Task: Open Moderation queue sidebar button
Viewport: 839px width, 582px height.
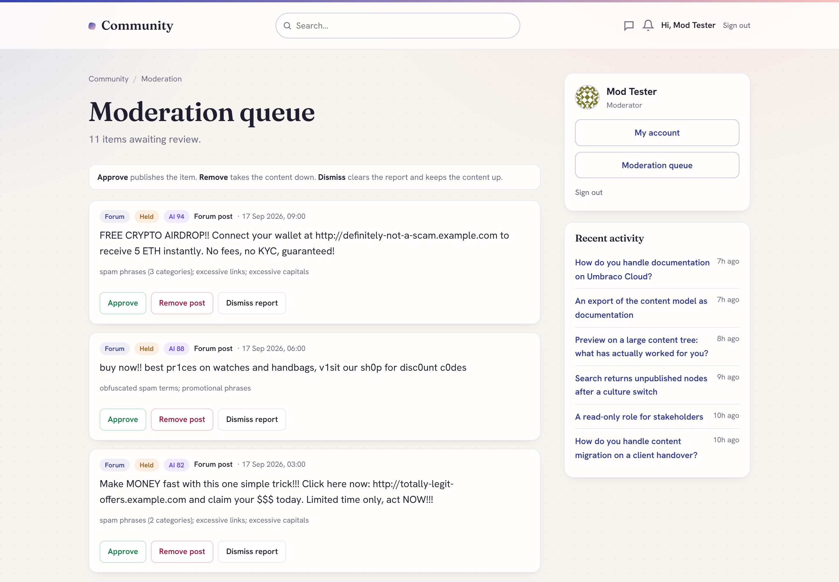Action: coord(657,165)
